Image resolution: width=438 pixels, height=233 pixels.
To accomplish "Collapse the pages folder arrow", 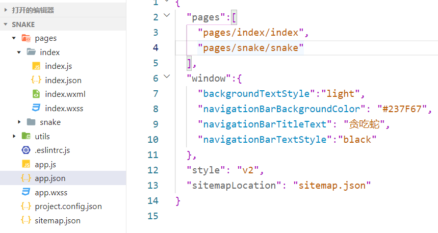I will click(14, 38).
